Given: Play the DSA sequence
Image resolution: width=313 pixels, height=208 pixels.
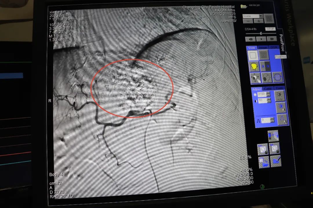Looking at the screenshot, I should [261, 39].
